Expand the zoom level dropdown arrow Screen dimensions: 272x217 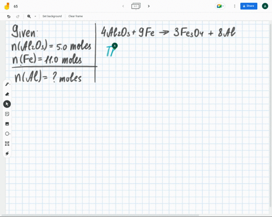tap(35, 16)
